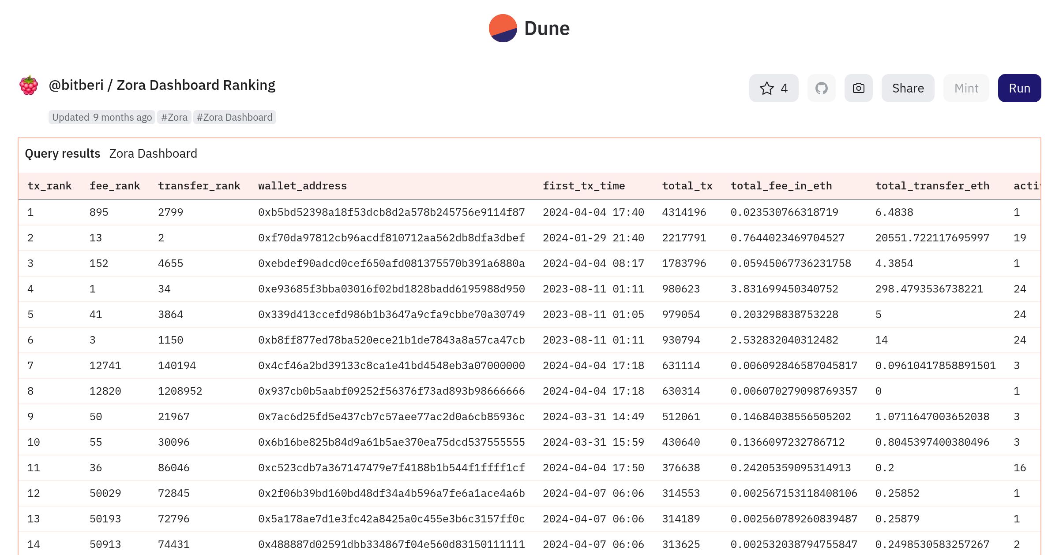Select wallet address 0x339d413ccefd986b1b3647a9cfa9cbbe70a30749

391,314
